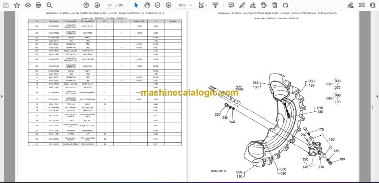379x183 pixels.
Task: Add a comment with the note icon
Action: click(231, 5)
